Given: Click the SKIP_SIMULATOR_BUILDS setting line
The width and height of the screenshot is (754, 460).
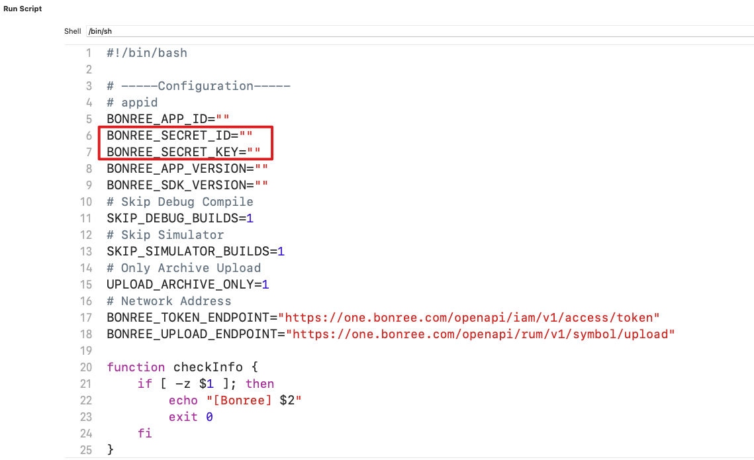Looking at the screenshot, I should pyautogui.click(x=195, y=252).
